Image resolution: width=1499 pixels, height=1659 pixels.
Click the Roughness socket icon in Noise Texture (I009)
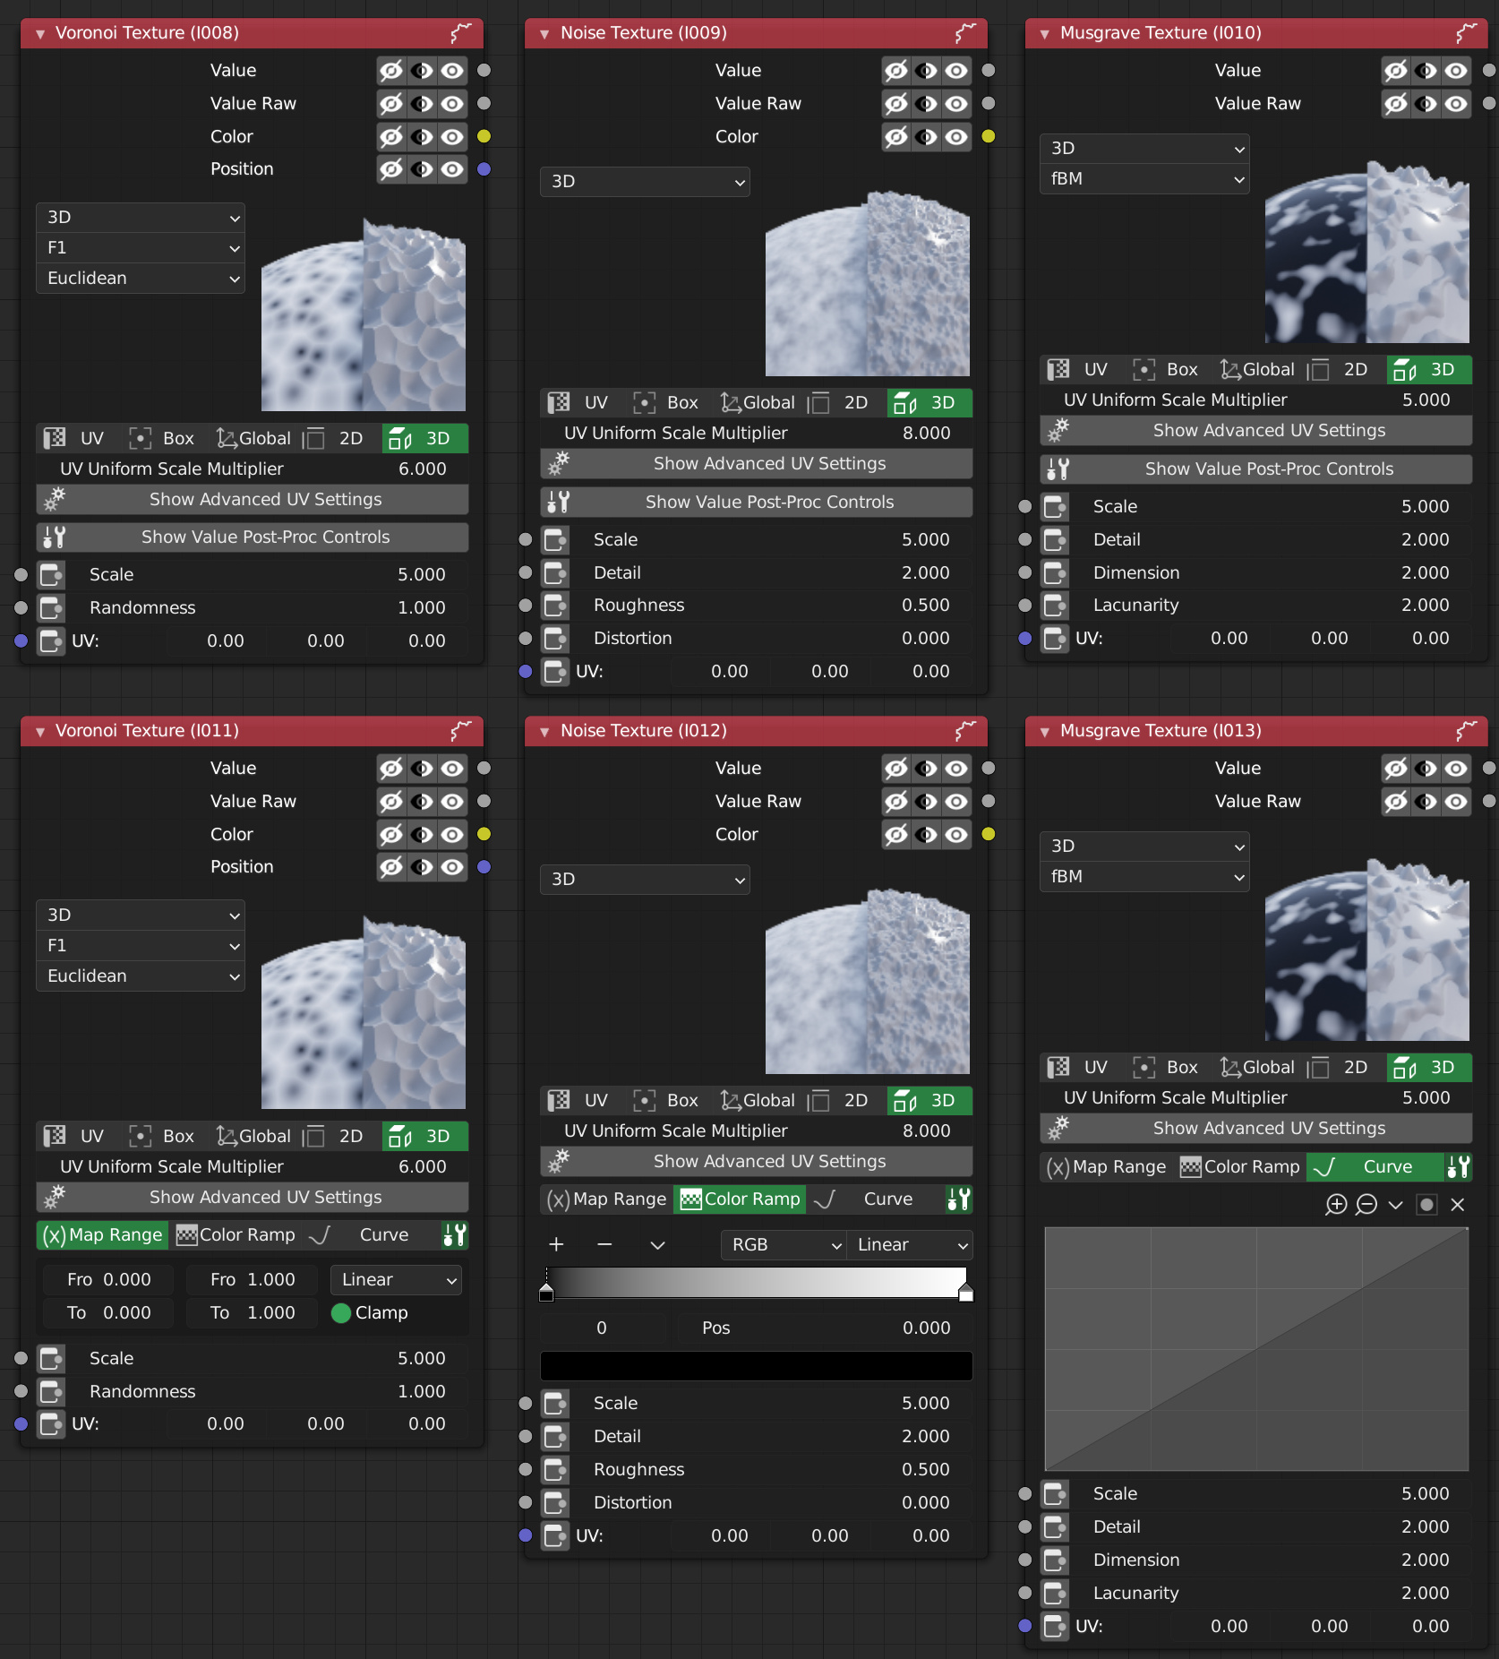pyautogui.click(x=556, y=606)
